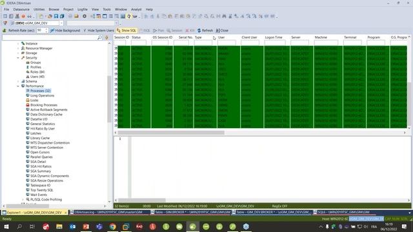413x232 pixels.
Task: Expand the Schema tree node
Action: [x=18, y=82]
